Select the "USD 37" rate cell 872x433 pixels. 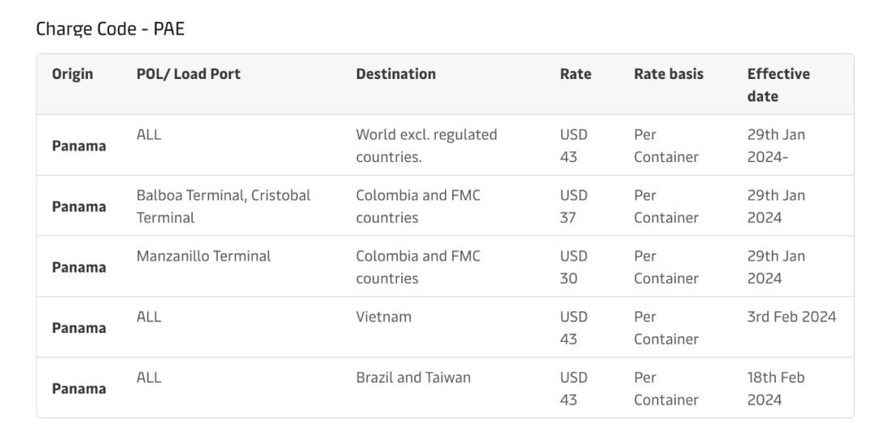coord(573,206)
